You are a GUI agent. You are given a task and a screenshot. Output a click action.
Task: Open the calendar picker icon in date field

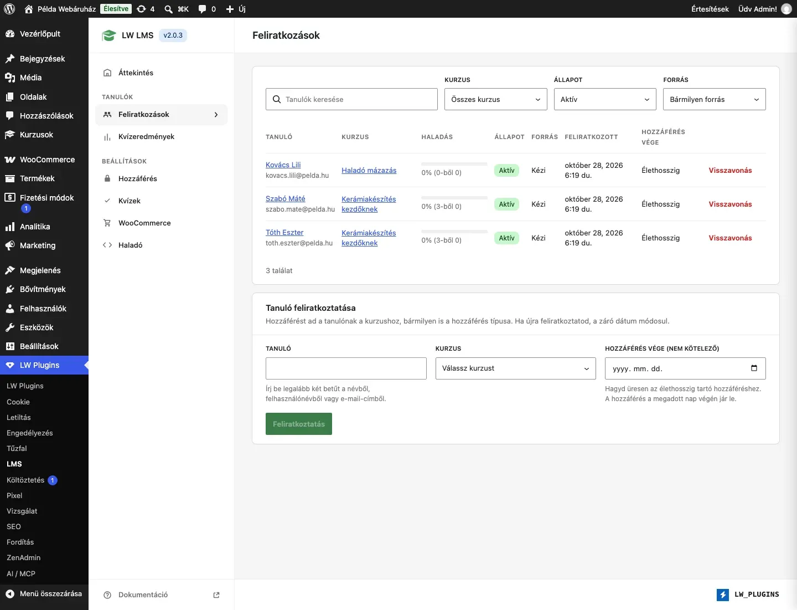(x=754, y=368)
